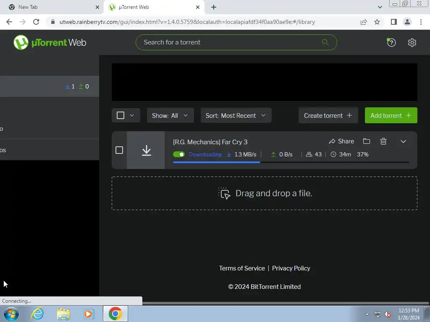The image size is (430, 322).
Task: Launch Internet Explorer from the taskbar
Action: coord(37,314)
